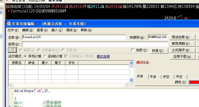This screenshot has height=107, width=199.
Task: Click parameter table scroll up arrow
Action: coord(131,63)
